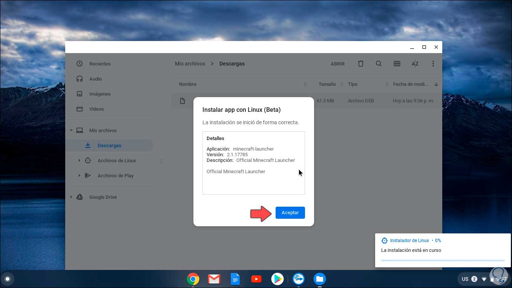
Task: Sort by the Nombre column
Action: (188, 84)
